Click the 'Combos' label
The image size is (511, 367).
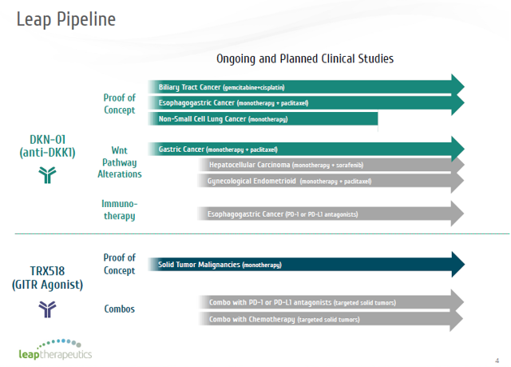[x=119, y=309]
